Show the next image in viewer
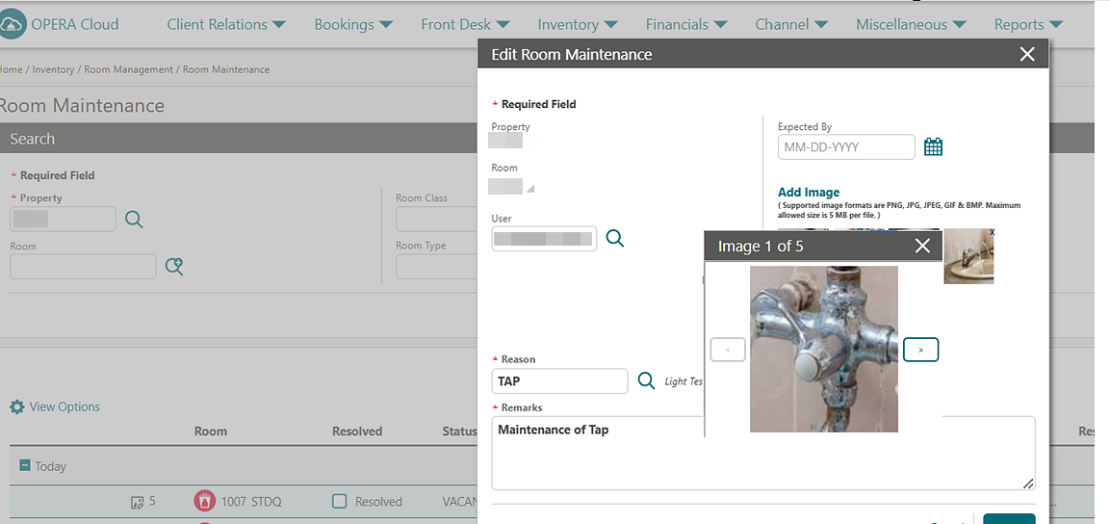1110x524 pixels. [920, 350]
